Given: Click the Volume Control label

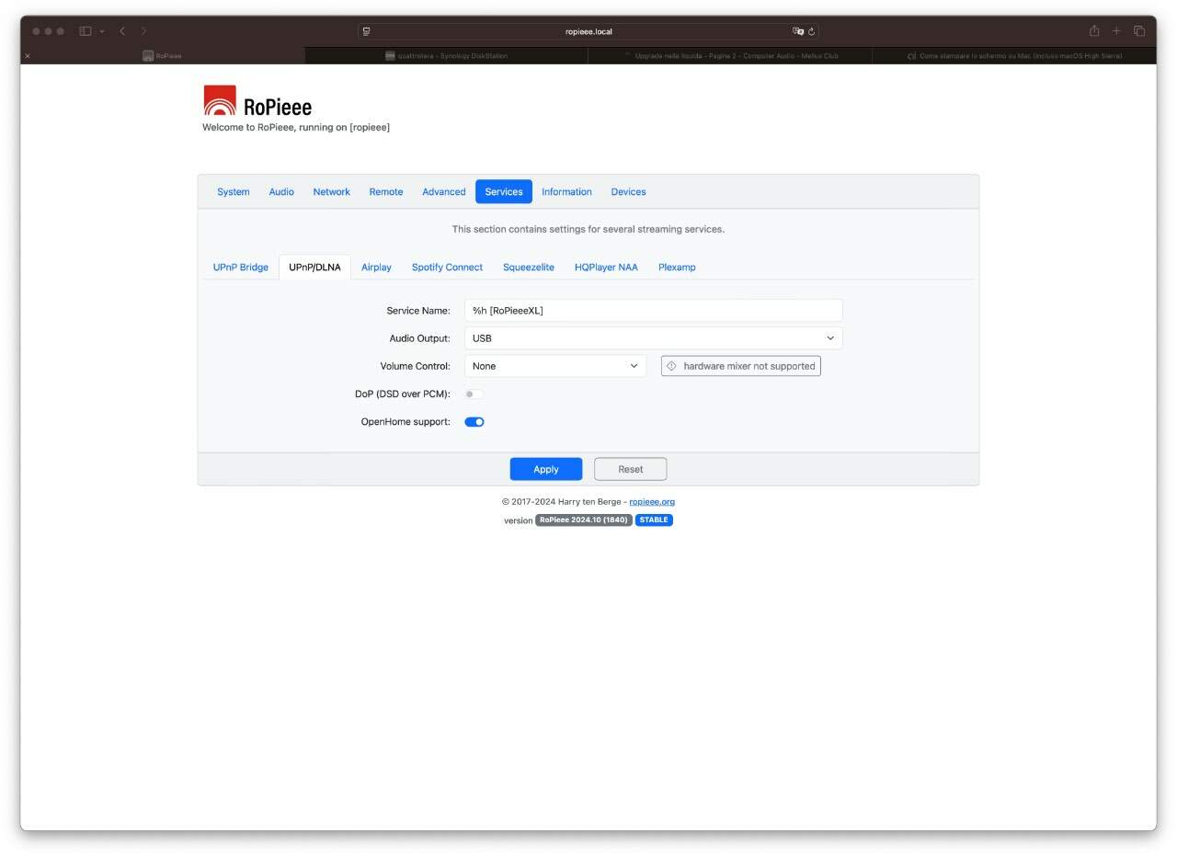Looking at the screenshot, I should pyautogui.click(x=416, y=366).
